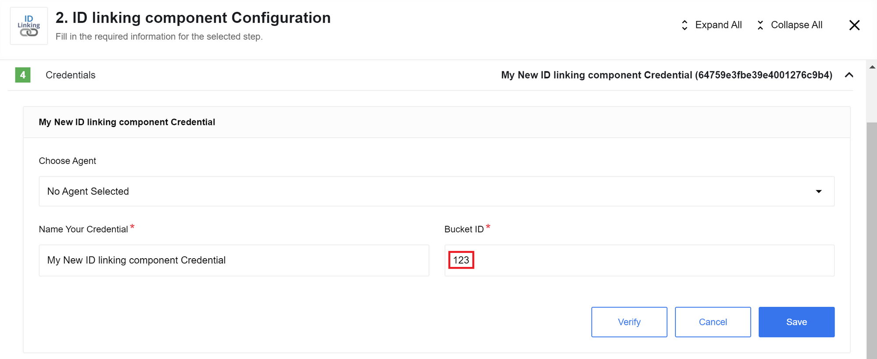This screenshot has height=359, width=877.
Task: Click the Collapse All arrows icon
Action: pos(760,25)
